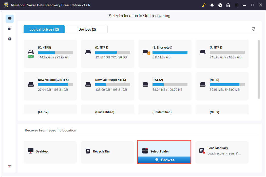266x177 pixels.
Task: Open the Logical Drives tab
Action: pos(44,29)
